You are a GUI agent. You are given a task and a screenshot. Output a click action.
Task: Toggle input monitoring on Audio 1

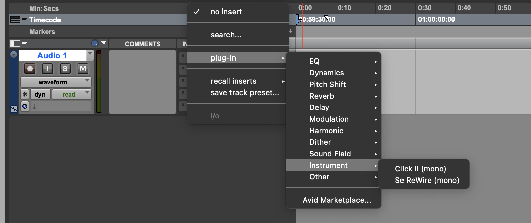click(x=47, y=69)
